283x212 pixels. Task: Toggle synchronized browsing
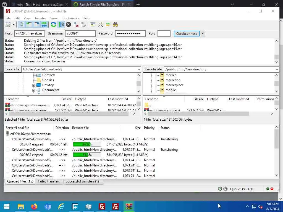point(108,25)
